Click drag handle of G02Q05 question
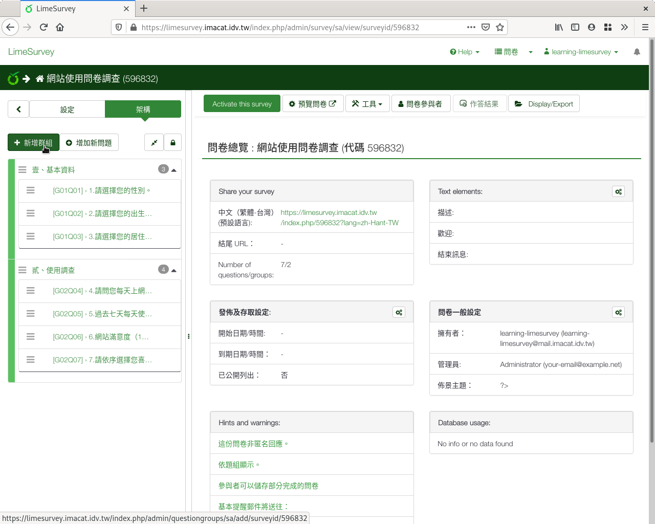Viewport: 655px width, 524px height. coord(31,314)
